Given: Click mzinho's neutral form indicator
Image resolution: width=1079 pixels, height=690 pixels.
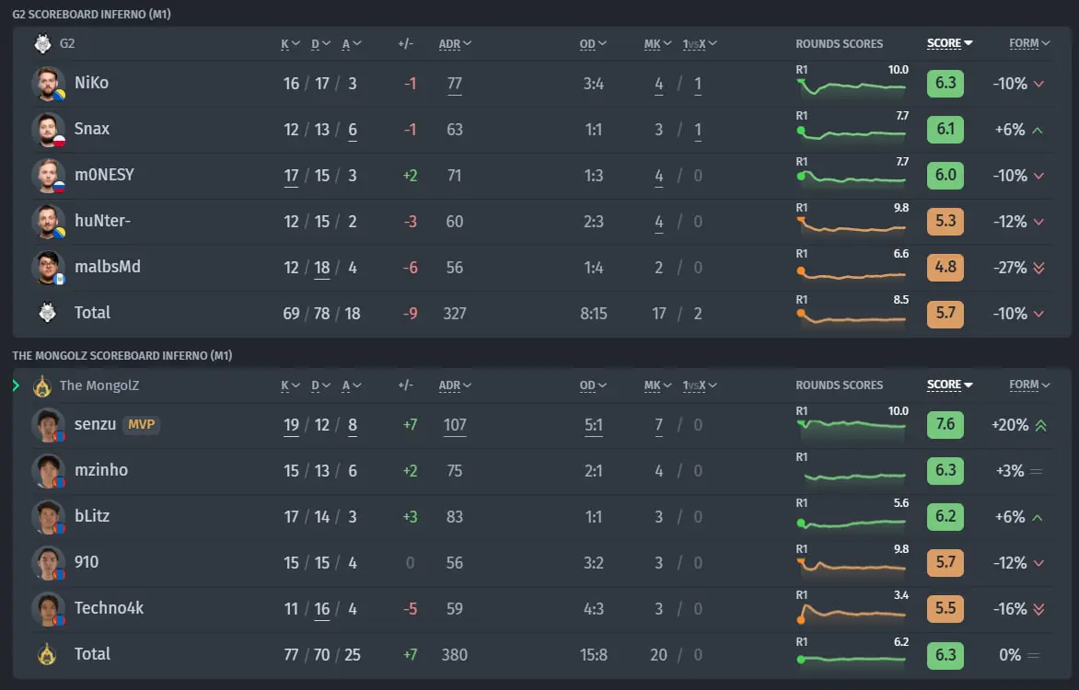Looking at the screenshot, I should coord(1036,471).
